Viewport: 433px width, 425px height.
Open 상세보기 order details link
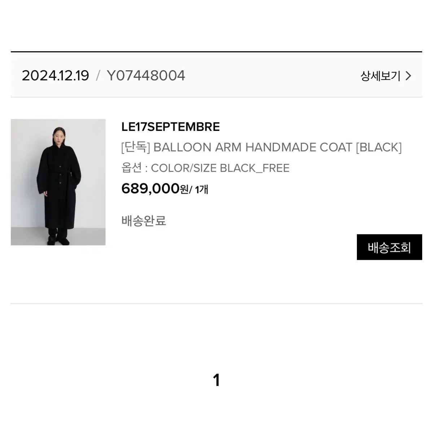[386, 76]
